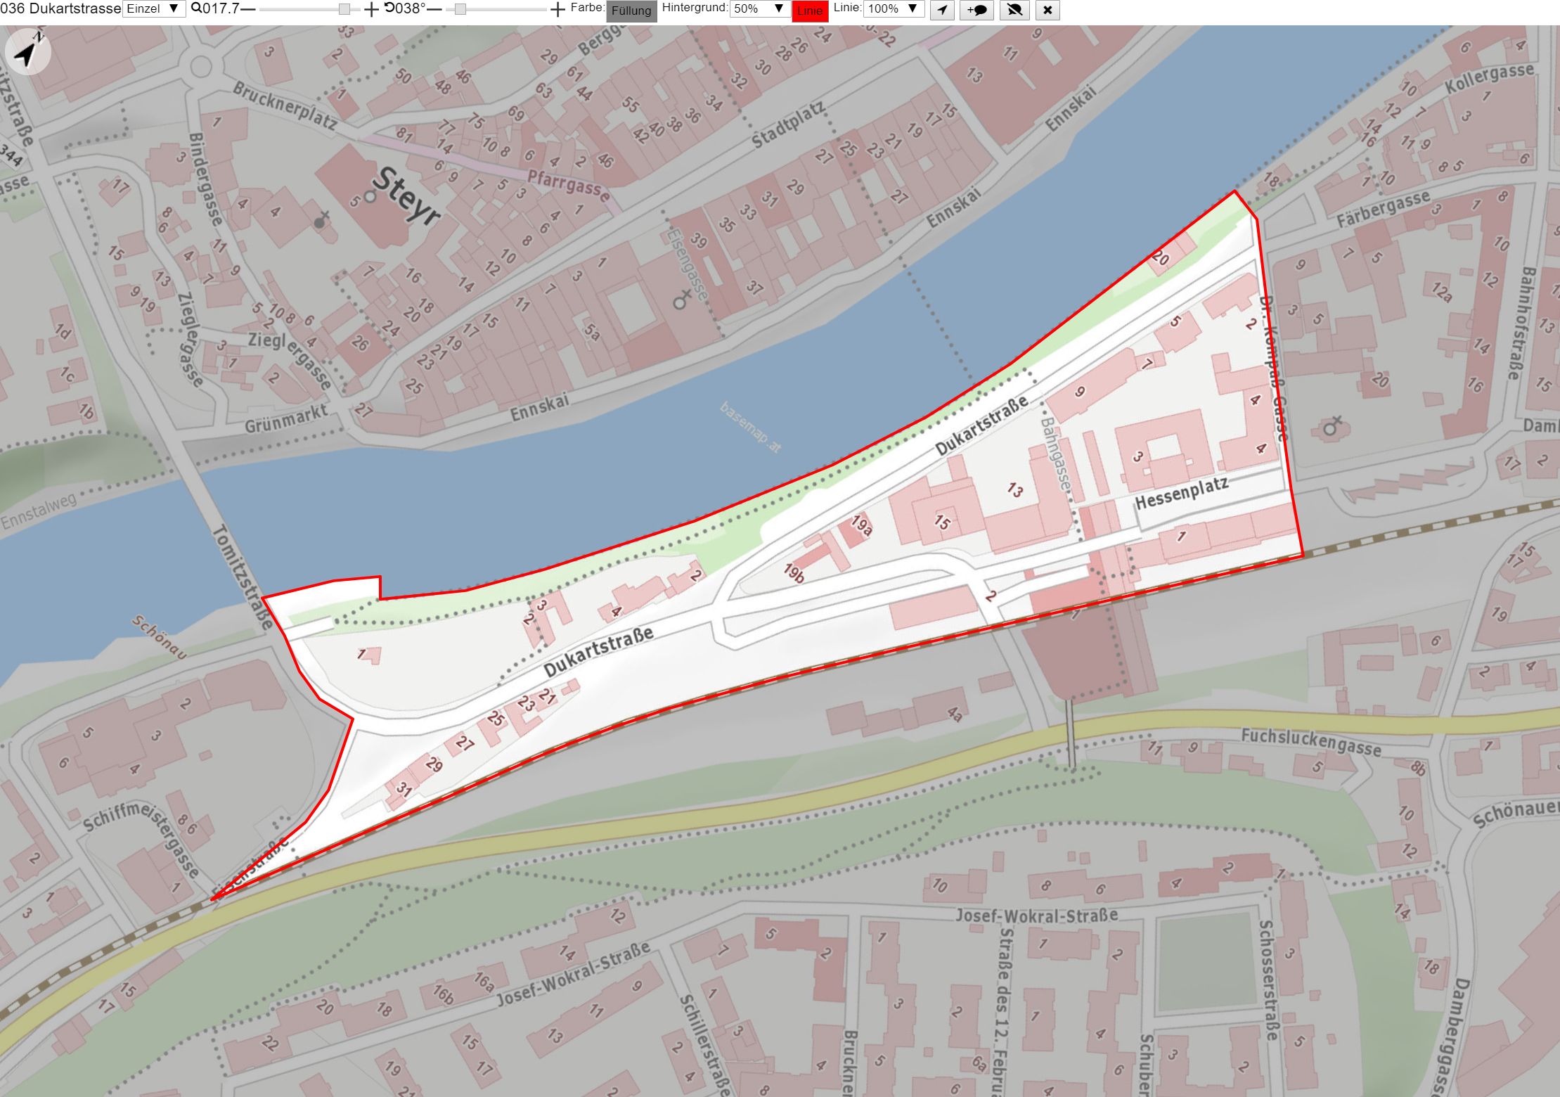
Task: Click the north compass icon on the map
Action: click(x=27, y=51)
